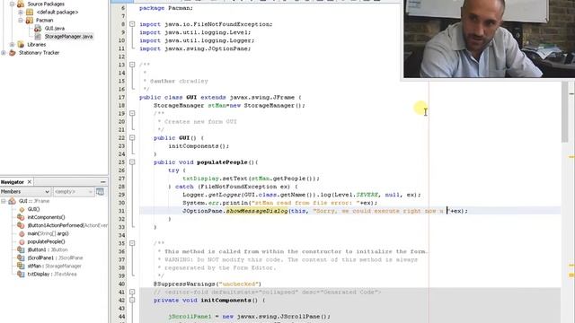Select txtDisplay : JTextArea in Navigator
The height and width of the screenshot is (323, 575).
[52, 274]
